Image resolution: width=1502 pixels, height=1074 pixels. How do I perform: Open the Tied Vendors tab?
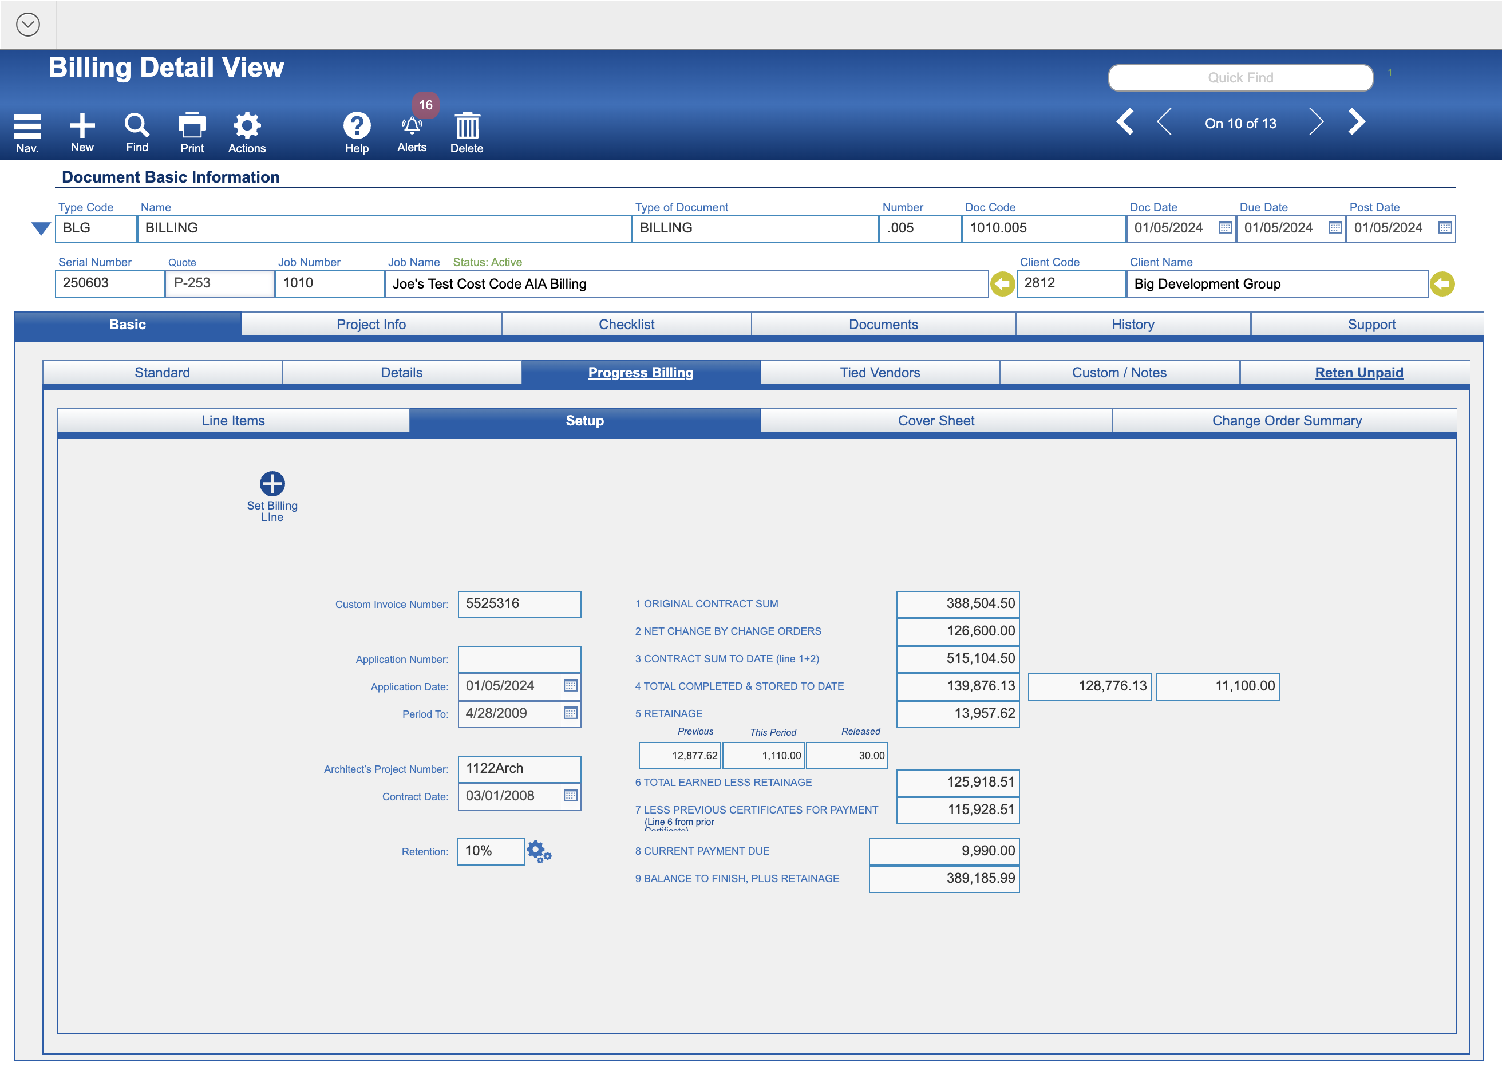(x=880, y=372)
